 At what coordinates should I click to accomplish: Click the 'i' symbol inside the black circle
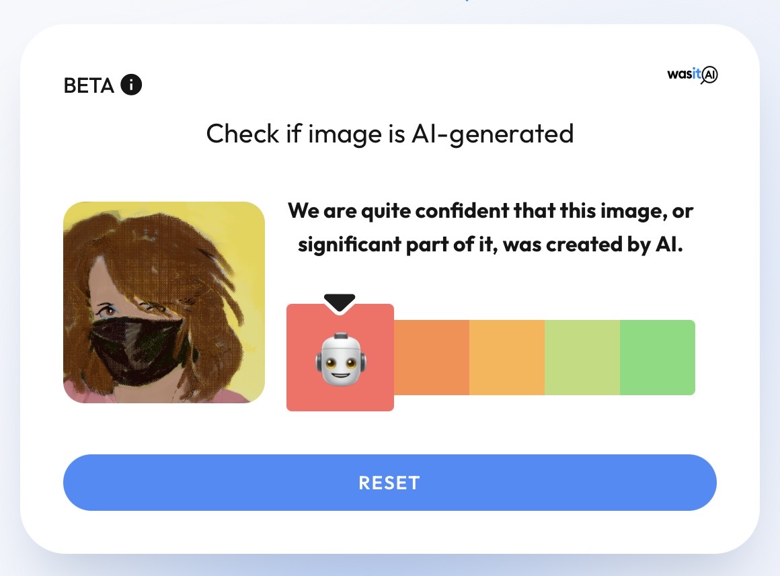(131, 84)
